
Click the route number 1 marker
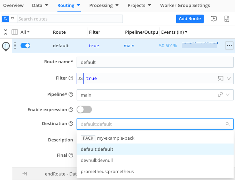[6, 46]
